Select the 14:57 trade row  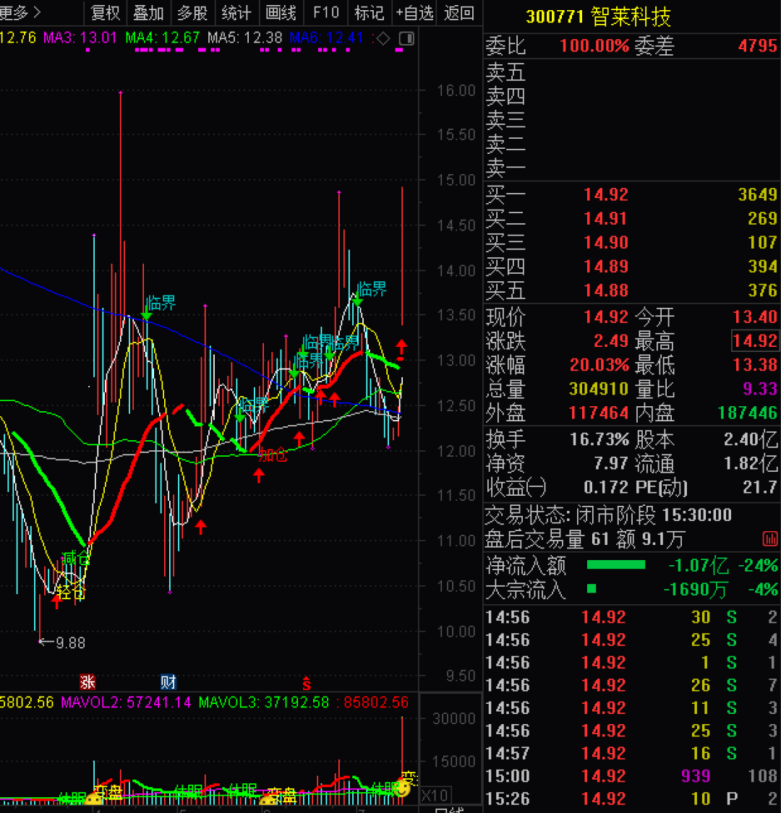tap(631, 753)
